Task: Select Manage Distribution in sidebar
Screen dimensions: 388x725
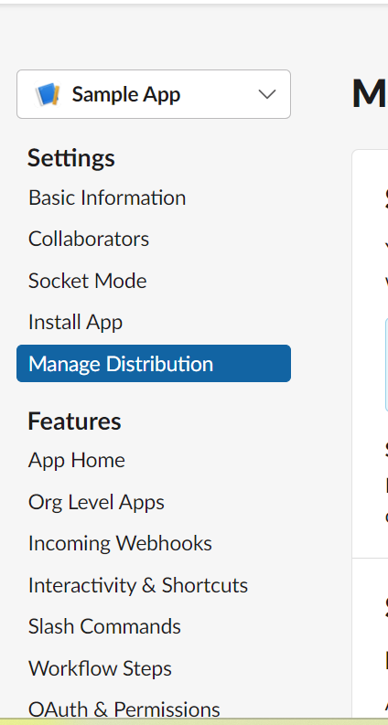Action: tap(154, 364)
